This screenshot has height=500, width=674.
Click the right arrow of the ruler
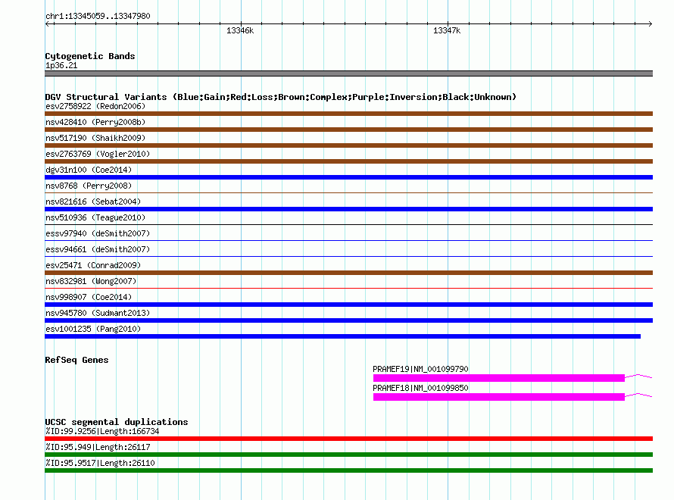pos(650,23)
